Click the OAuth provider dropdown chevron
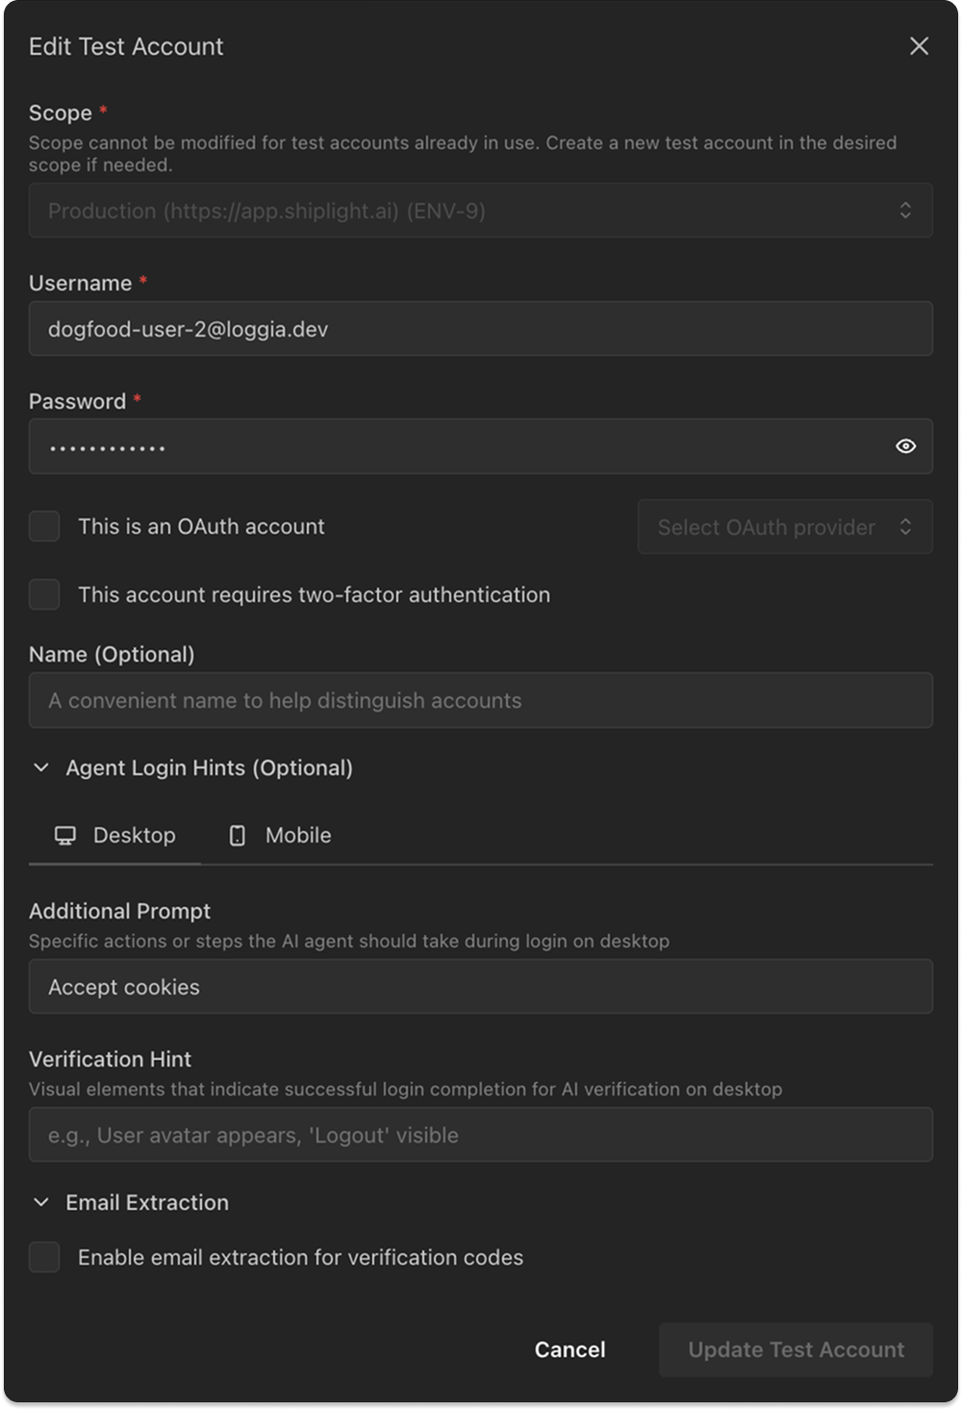The width and height of the screenshot is (962, 1410). coord(905,527)
